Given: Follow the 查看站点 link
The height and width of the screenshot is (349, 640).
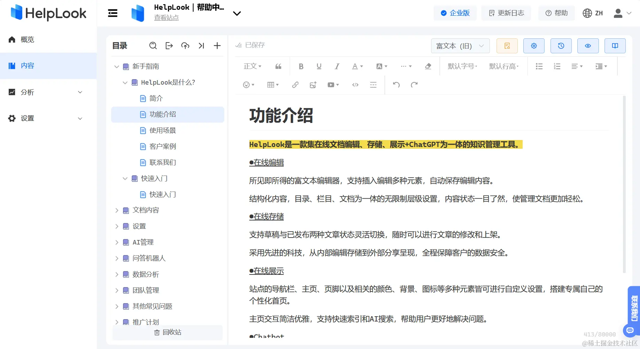Looking at the screenshot, I should click(x=166, y=18).
